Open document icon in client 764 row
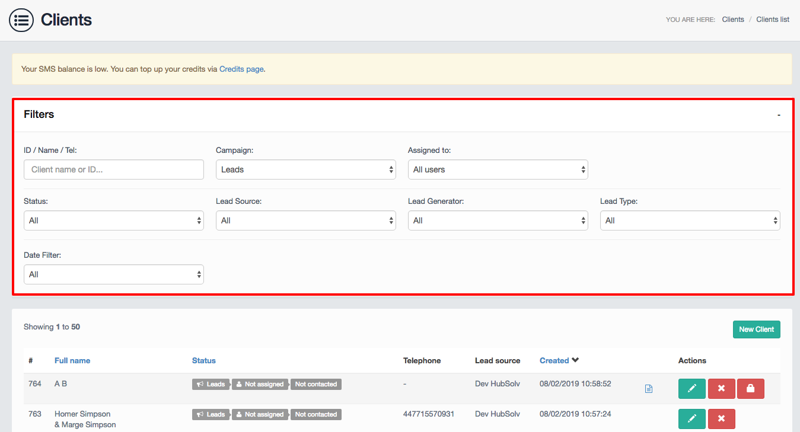Viewport: 800px width, 432px height. pos(648,389)
